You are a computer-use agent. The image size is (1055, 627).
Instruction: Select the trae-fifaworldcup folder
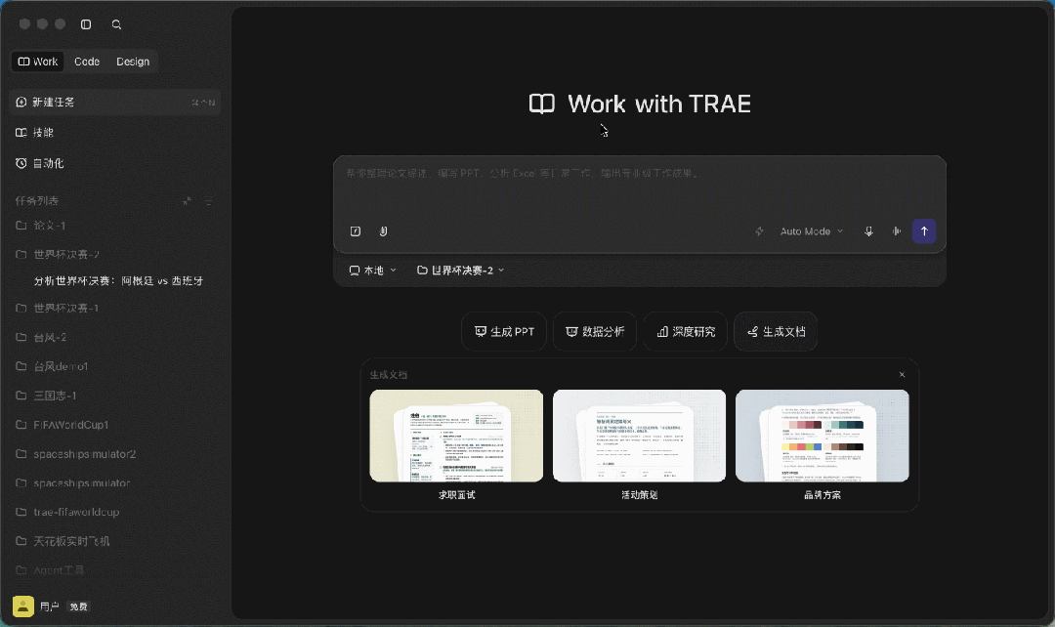click(115, 512)
